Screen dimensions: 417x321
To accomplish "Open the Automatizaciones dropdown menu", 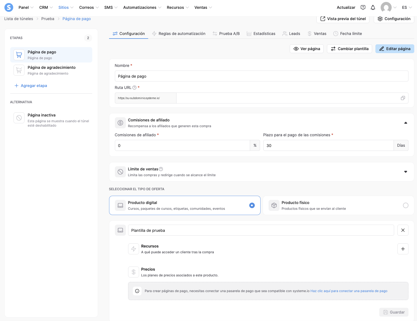I will point(142,7).
